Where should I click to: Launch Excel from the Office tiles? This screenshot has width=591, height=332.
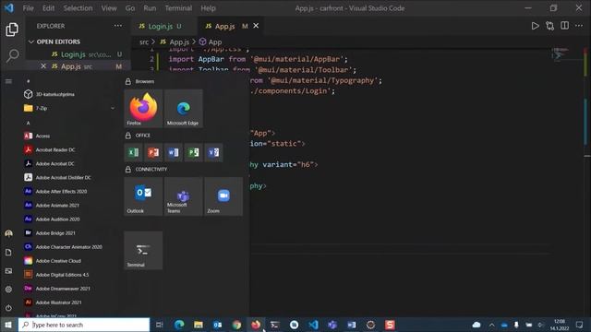click(x=133, y=152)
